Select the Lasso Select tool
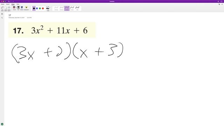This screenshot has height=126, width=224. coord(6,8)
